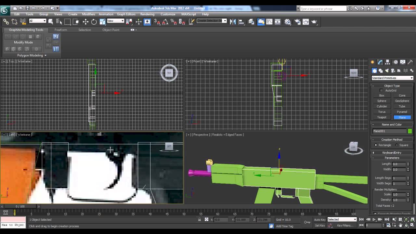Open the Rendering menu
This screenshot has height=234, width=416.
coord(147,14)
